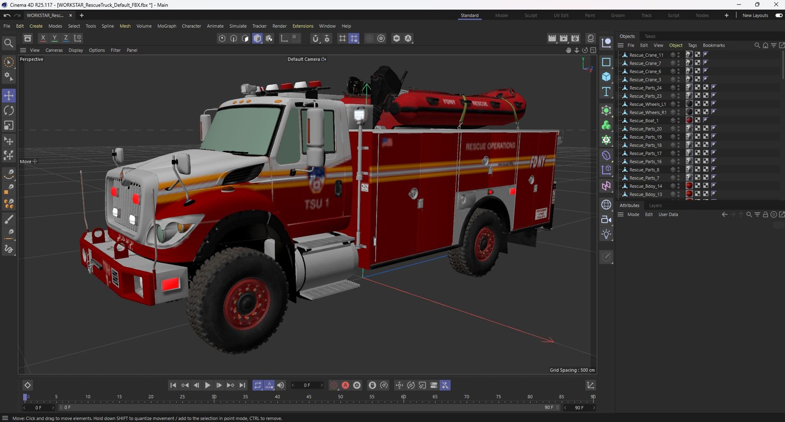Switch to the UV Edit layout tab
The width and height of the screenshot is (785, 422).
point(561,16)
